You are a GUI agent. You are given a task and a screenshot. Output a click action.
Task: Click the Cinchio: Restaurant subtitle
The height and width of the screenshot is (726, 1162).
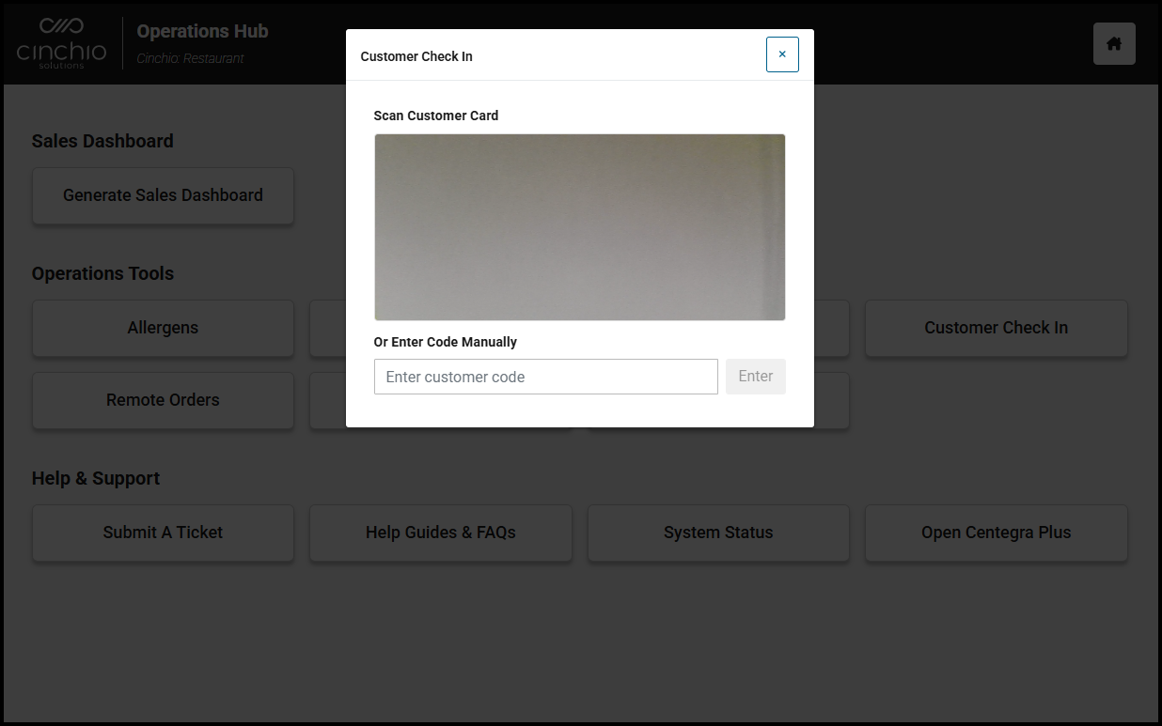coord(190,58)
